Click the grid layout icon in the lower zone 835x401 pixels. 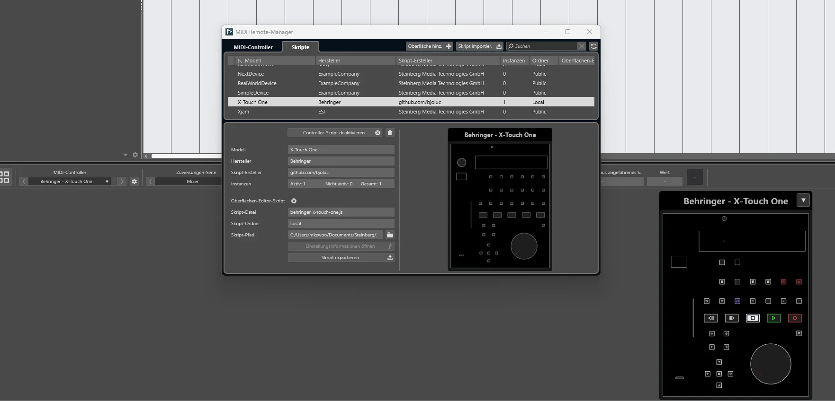[x=4, y=177]
